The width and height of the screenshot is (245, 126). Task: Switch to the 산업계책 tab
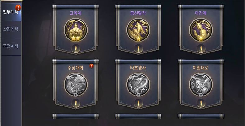click(x=11, y=29)
